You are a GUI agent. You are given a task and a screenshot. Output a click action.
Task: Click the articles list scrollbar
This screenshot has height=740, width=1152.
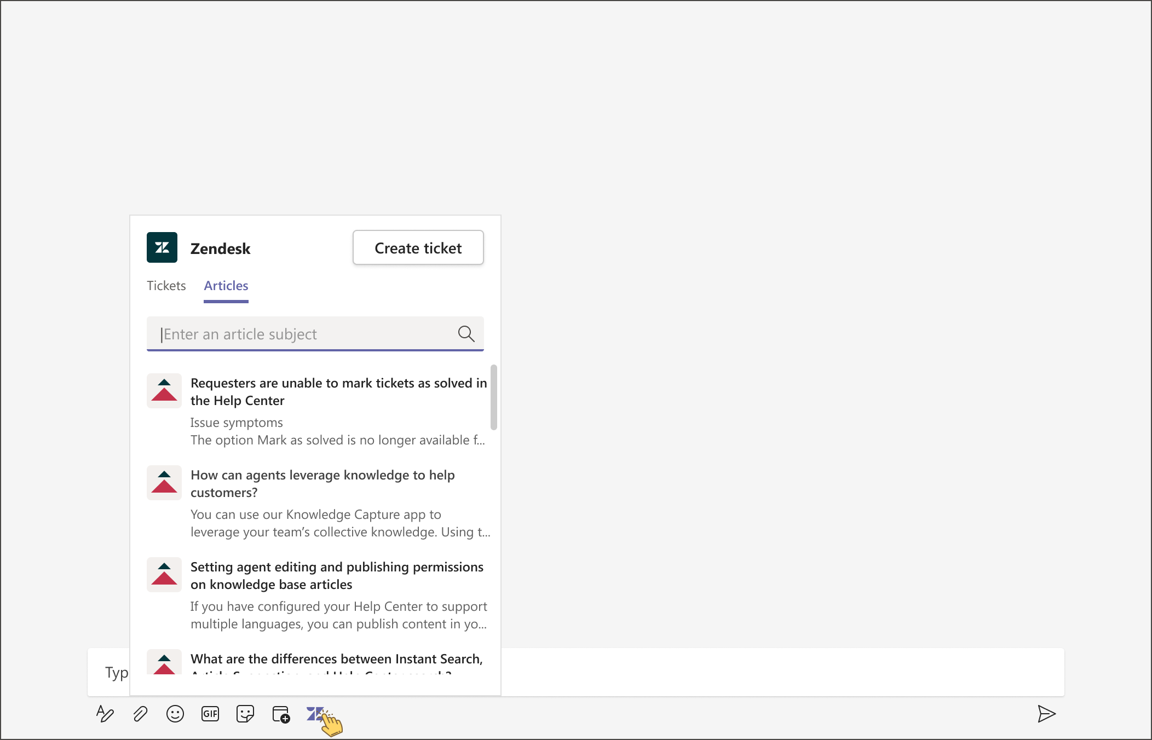pos(494,397)
